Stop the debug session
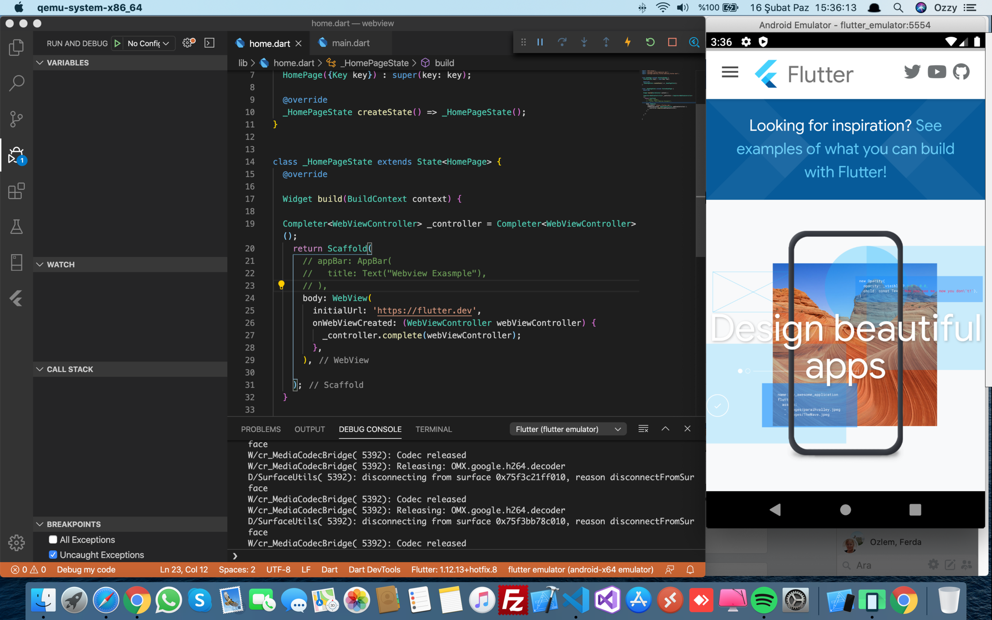Viewport: 992px width, 620px height. coord(672,42)
